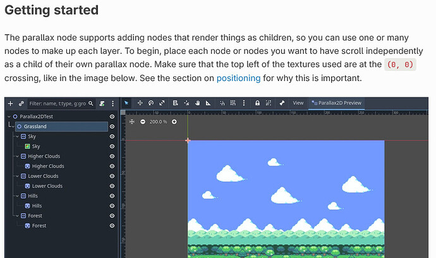Zoom out with the minus button
Image resolution: width=436 pixels, height=258 pixels.
tap(143, 121)
